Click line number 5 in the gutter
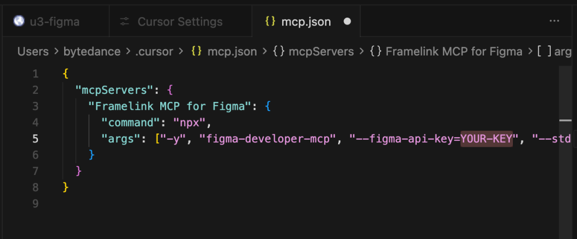This screenshot has width=577, height=239. tap(35, 139)
